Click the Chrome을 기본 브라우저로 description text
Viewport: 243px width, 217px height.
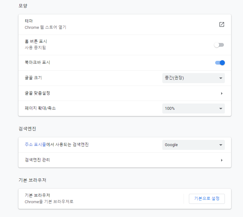click(x=49, y=202)
